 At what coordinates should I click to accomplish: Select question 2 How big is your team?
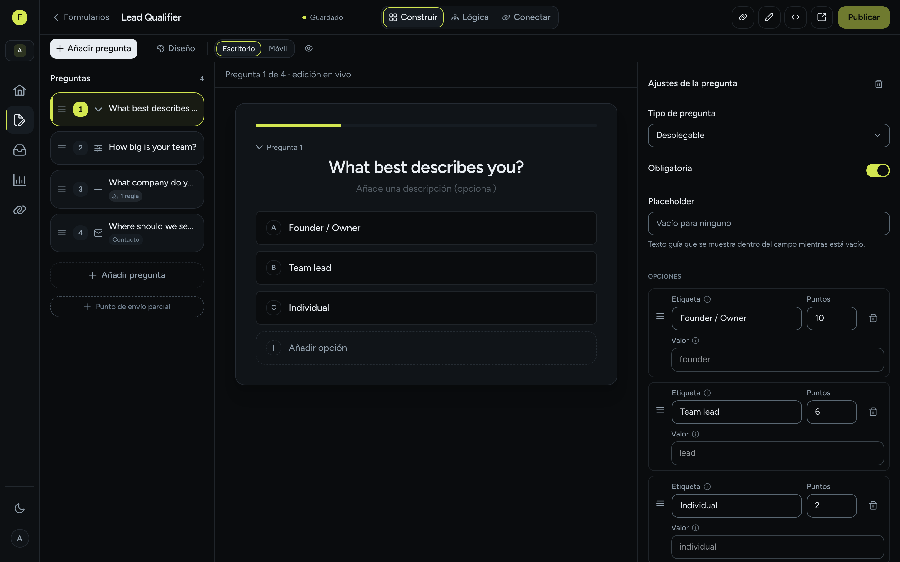(127, 148)
